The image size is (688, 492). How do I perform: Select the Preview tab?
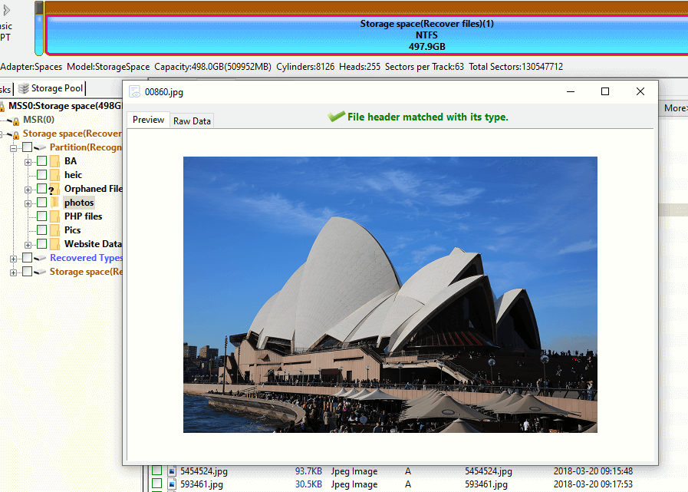pos(148,121)
